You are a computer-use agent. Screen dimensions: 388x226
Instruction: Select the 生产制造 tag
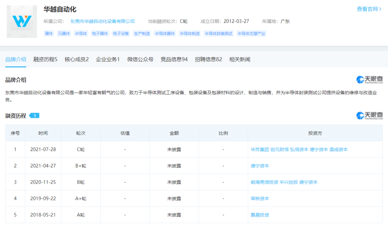pos(142,34)
